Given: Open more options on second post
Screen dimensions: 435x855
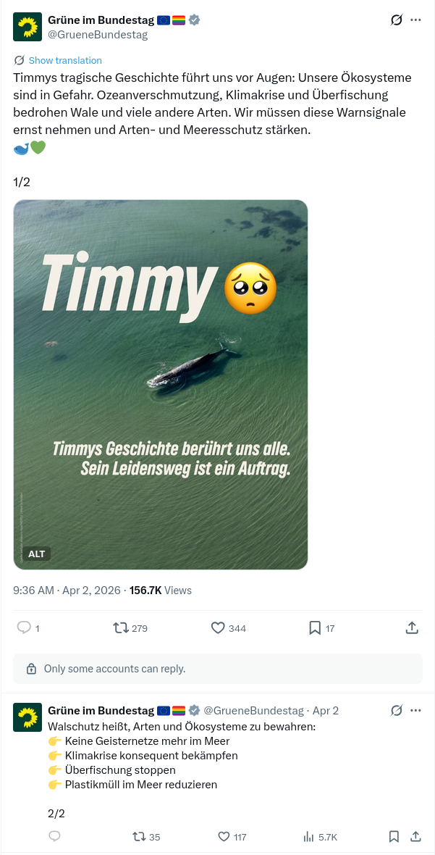Looking at the screenshot, I should pyautogui.click(x=415, y=711).
